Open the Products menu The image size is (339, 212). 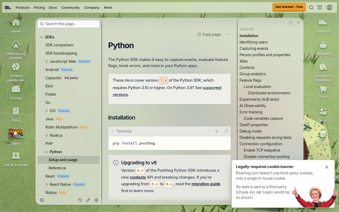[23, 7]
